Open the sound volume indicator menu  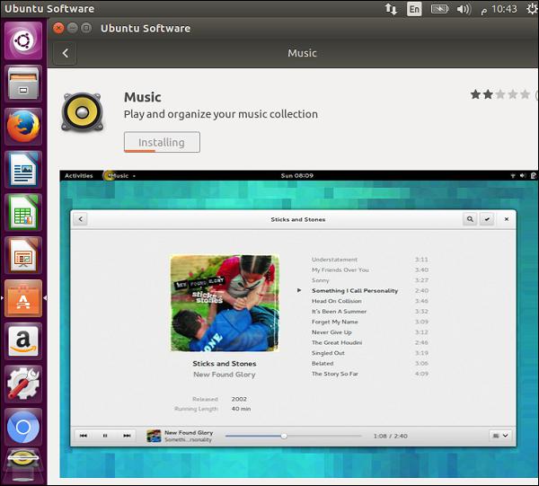point(464,8)
